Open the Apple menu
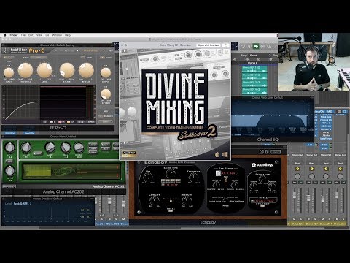Viewport: 350px width, 263px height. pos(4,35)
